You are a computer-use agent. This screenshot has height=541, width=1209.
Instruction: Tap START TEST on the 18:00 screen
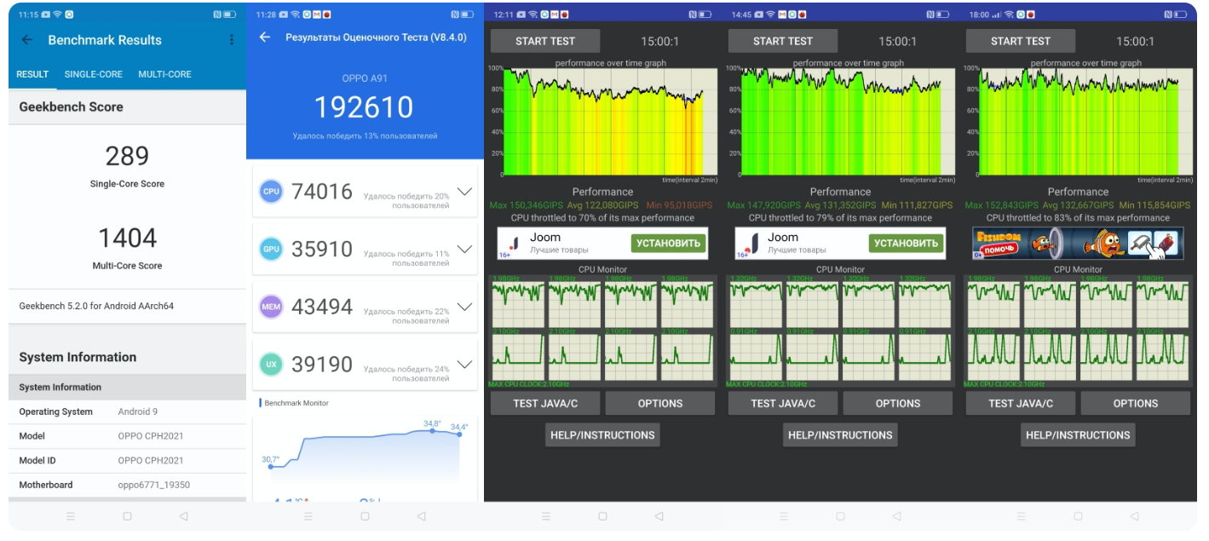tap(1021, 41)
